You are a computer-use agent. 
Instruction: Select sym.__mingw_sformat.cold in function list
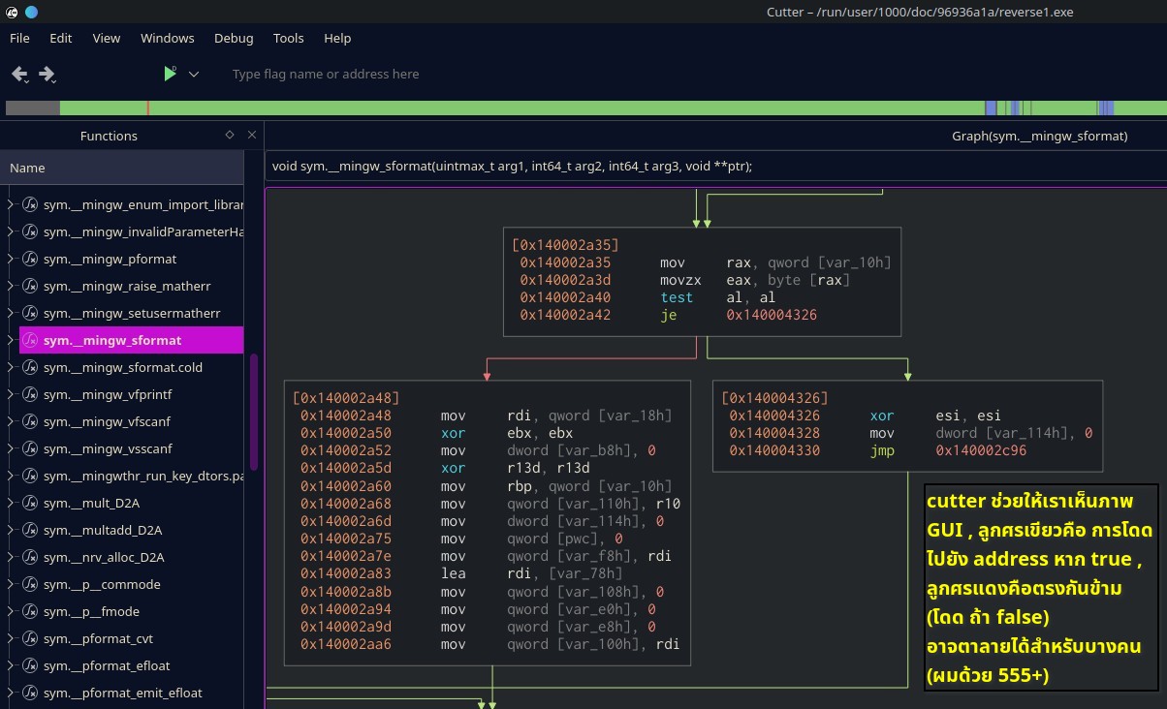point(123,368)
